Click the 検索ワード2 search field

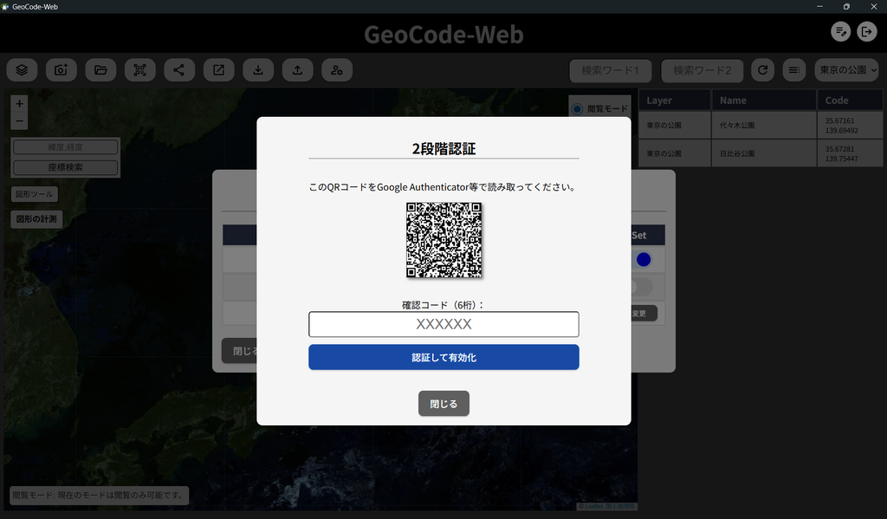[702, 70]
